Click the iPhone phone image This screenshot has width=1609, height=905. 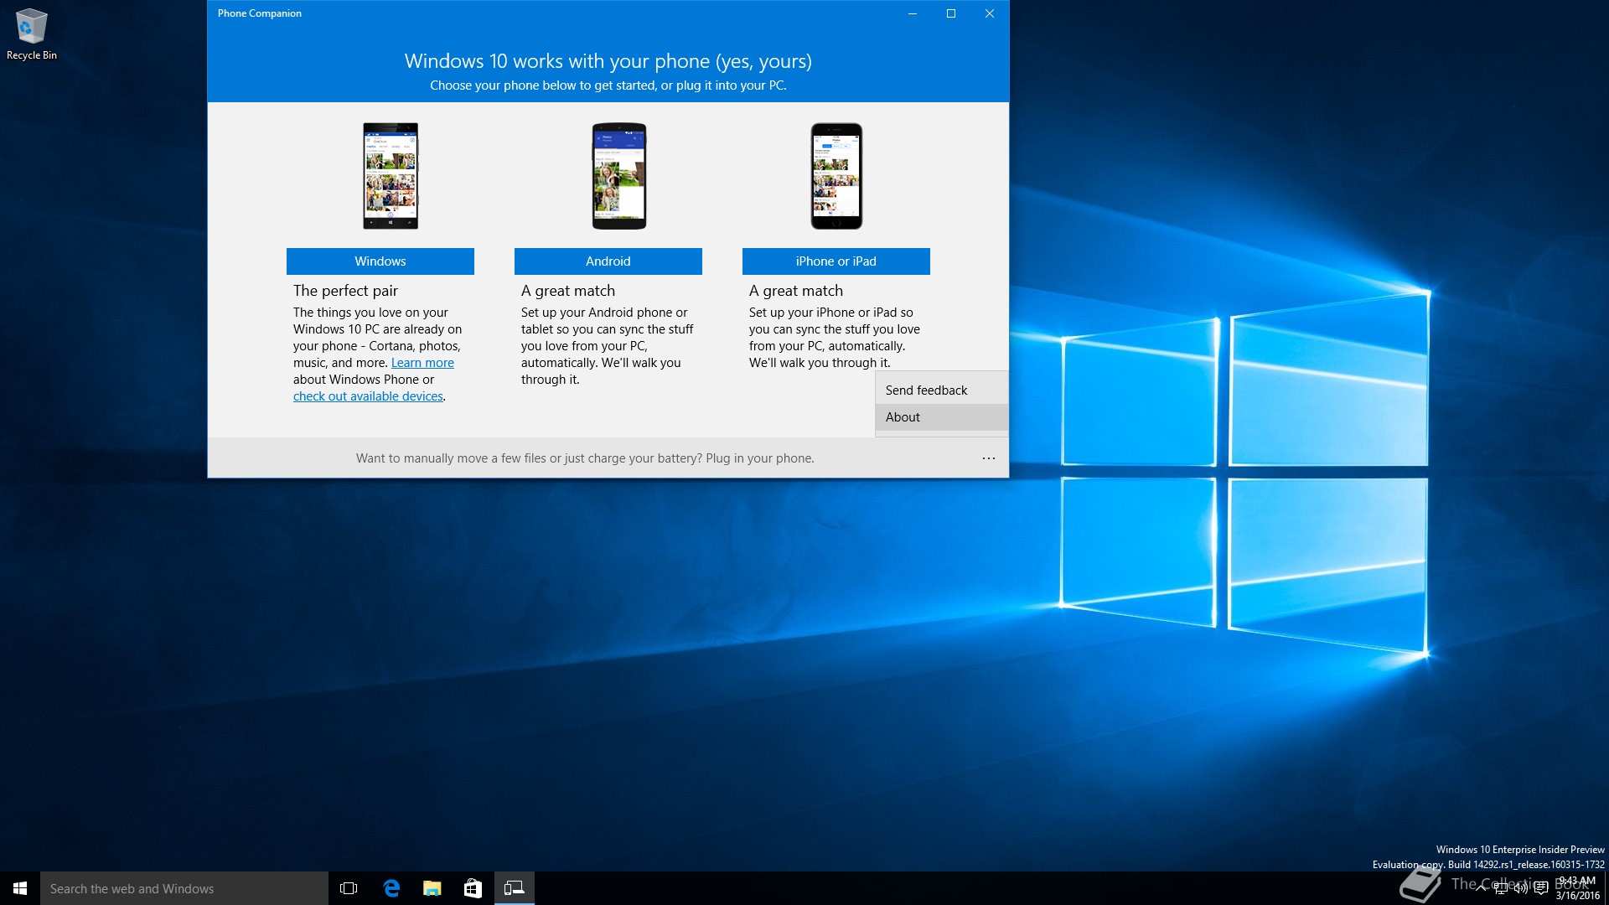(836, 176)
